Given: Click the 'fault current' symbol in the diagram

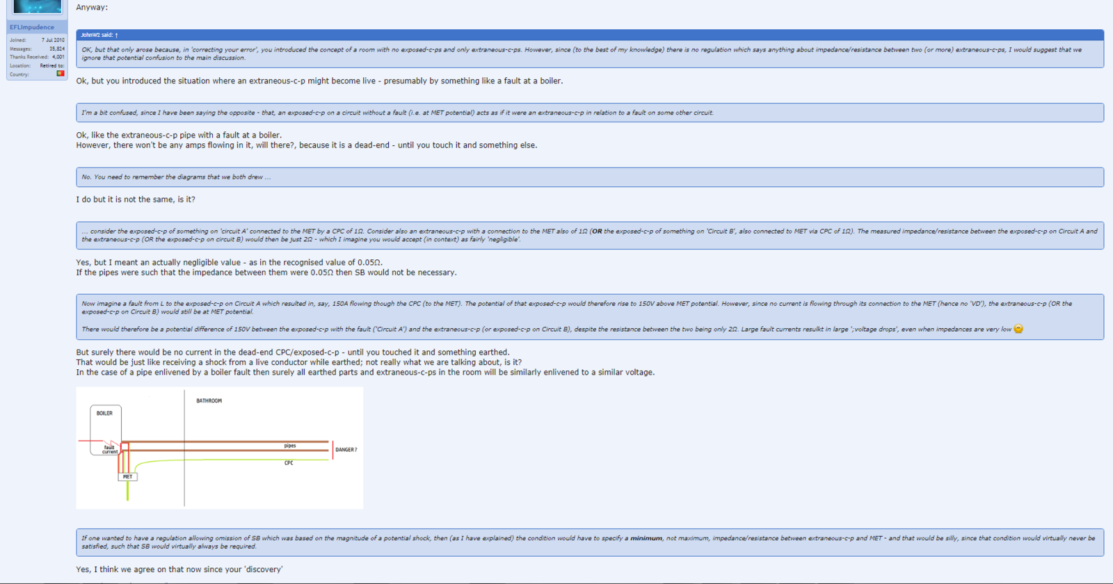Looking at the screenshot, I should [110, 449].
